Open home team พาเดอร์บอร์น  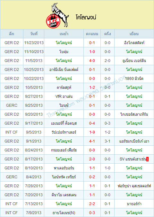(x=64, y=168)
